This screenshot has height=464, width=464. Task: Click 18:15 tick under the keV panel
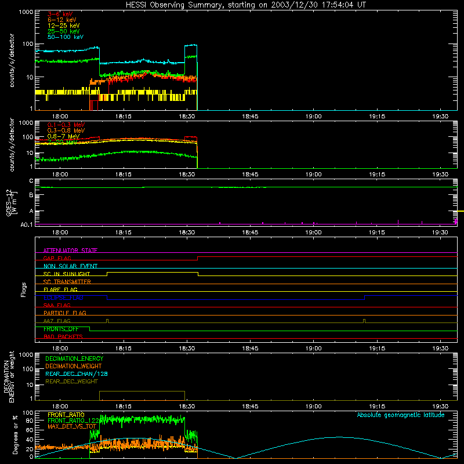(x=124, y=117)
